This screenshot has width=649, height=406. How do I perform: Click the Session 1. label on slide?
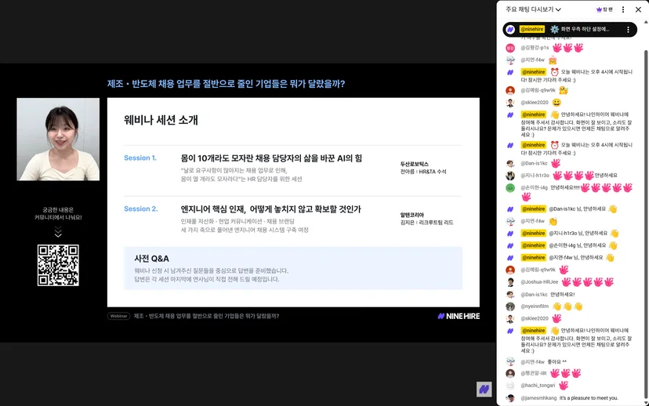(140, 158)
